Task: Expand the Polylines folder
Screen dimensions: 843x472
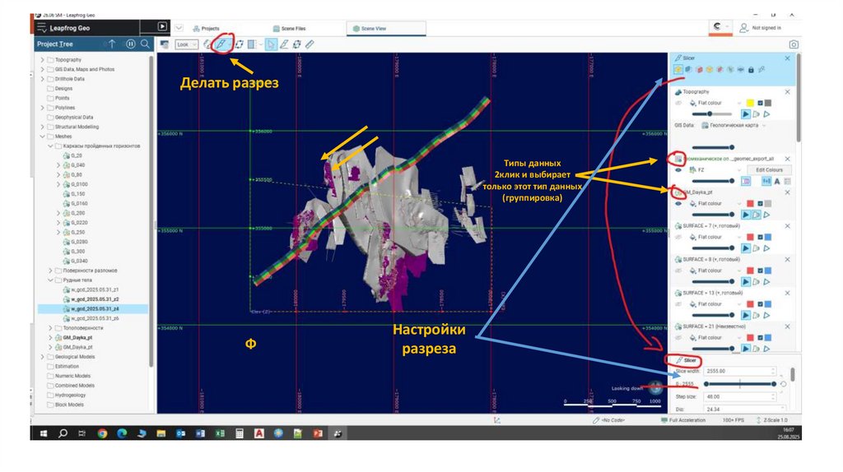Action: pyautogui.click(x=43, y=108)
